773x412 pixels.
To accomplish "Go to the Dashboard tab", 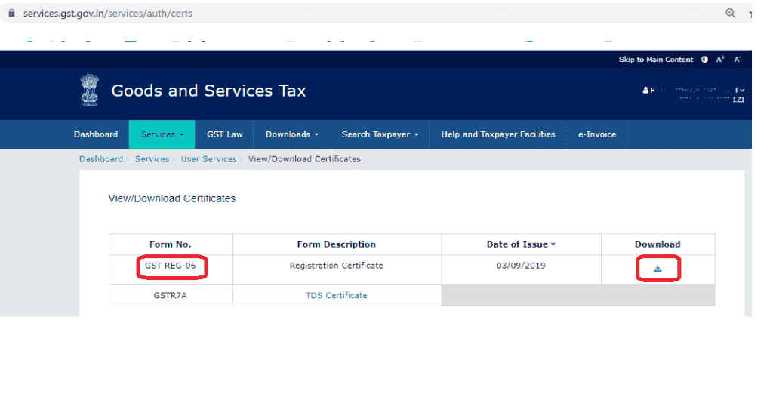I will pyautogui.click(x=96, y=134).
